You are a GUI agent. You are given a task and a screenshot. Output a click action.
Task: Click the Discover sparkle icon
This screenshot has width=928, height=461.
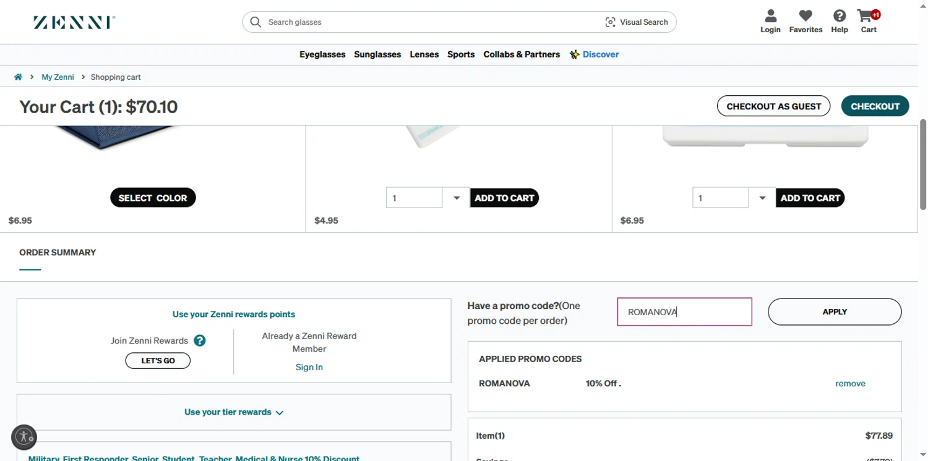[575, 54]
